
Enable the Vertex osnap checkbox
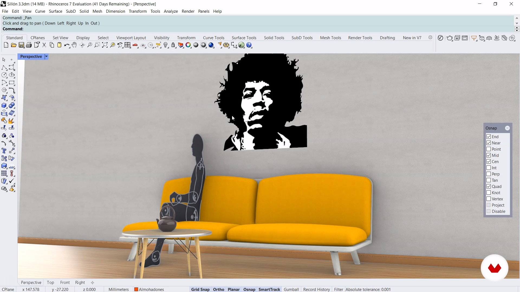pos(489,199)
